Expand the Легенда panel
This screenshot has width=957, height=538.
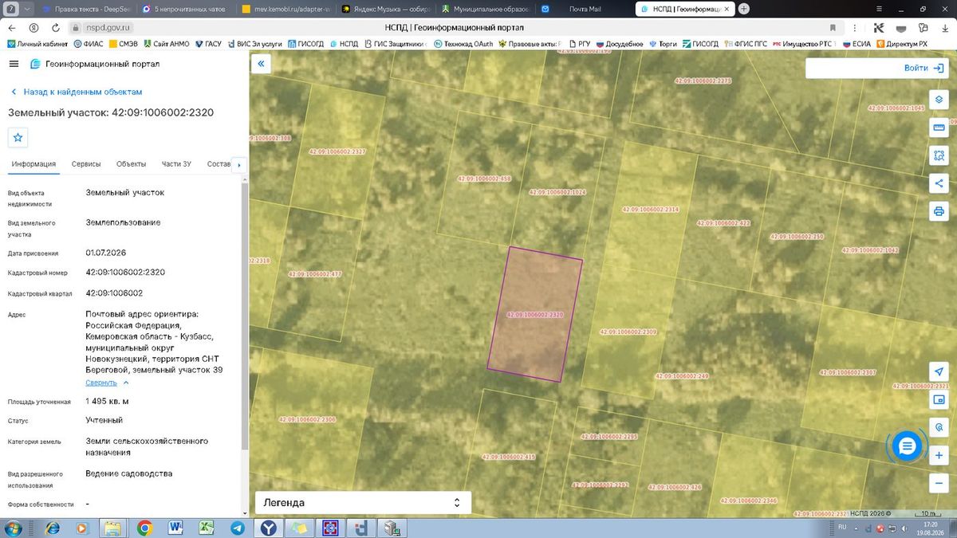[x=363, y=503]
